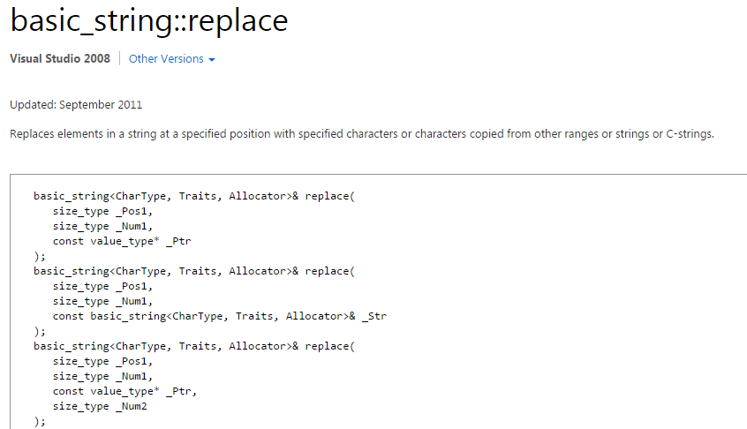Click closing parenthesis ending the first overload
This screenshot has height=429, width=747.
click(x=40, y=257)
